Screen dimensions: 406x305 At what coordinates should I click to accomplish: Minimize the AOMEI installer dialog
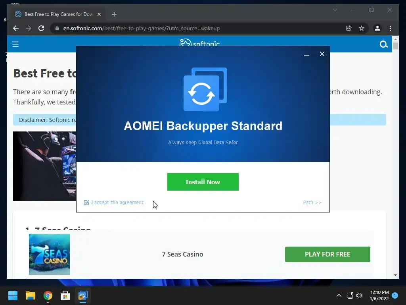point(306,54)
